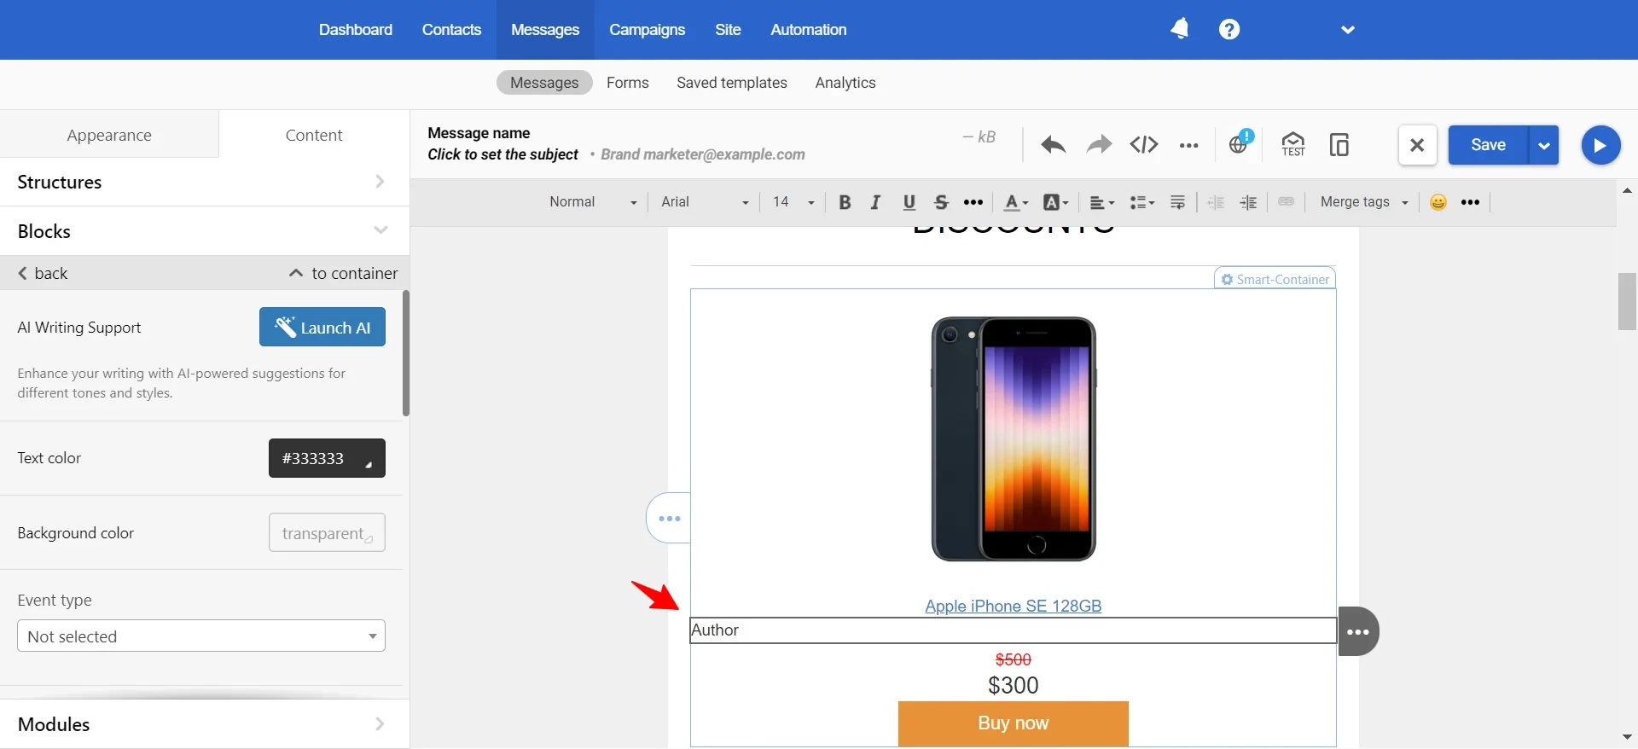Open the emoji picker
This screenshot has width=1638, height=749.
point(1438,202)
